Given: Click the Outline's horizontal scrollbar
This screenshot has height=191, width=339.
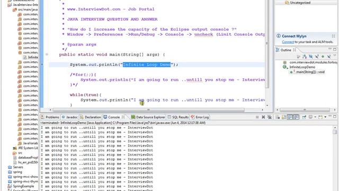Looking at the screenshot, I should coord(305,110).
